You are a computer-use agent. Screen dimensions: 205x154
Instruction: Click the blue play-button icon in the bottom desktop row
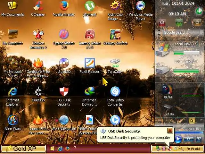coord(115,120)
